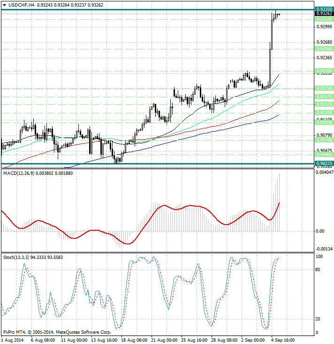
Task: Select the current price label 0.93262
Action: (324, 14)
